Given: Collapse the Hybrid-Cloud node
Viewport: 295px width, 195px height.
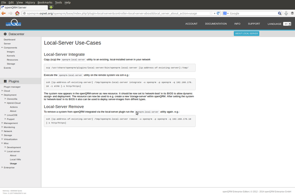Looking at the screenshot, I should 5,103.
